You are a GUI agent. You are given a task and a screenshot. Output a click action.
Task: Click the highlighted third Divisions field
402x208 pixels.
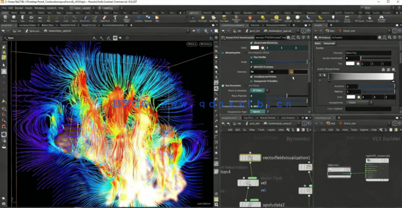click(x=298, y=71)
